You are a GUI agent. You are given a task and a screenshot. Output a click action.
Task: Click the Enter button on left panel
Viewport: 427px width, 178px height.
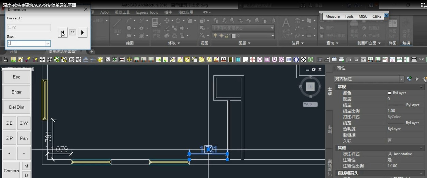(x=17, y=92)
